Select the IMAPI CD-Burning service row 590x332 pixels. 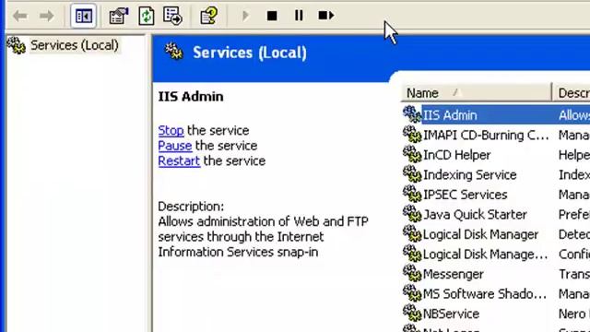496,136
